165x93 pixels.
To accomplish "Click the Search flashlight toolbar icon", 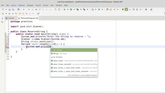I will pos(114,10).
